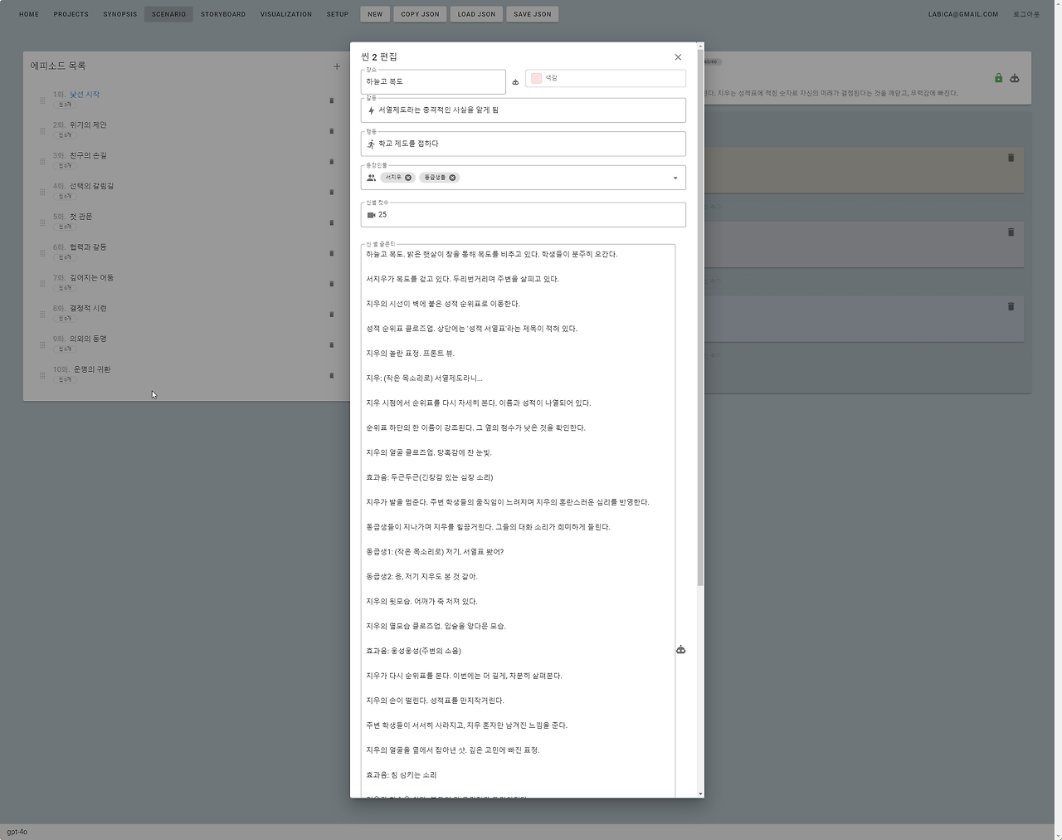This screenshot has height=840, width=1062.
Task: Edit the 씬 별 컷수 field showing 25
Action: tap(524, 215)
